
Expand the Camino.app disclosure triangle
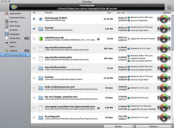coord(3,55)
